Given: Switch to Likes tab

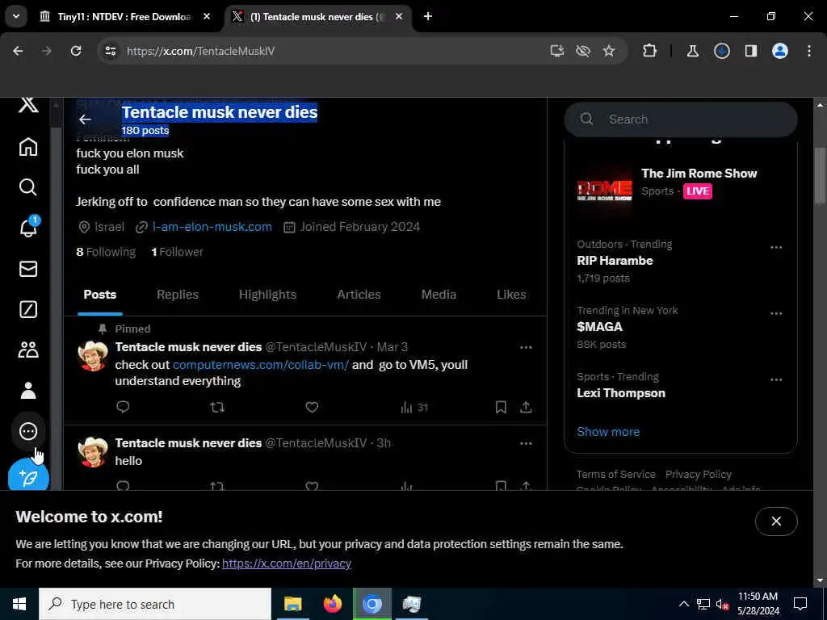Looking at the screenshot, I should click(511, 295).
